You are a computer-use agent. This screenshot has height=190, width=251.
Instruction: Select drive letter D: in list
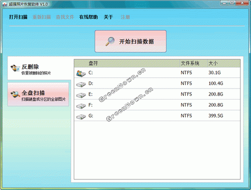91,83
